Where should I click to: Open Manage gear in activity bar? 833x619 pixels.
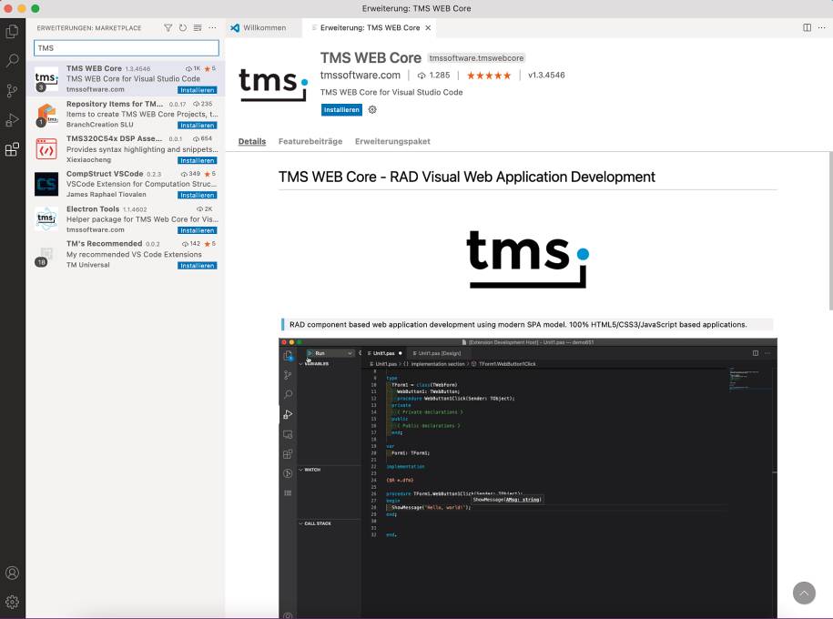[12, 602]
